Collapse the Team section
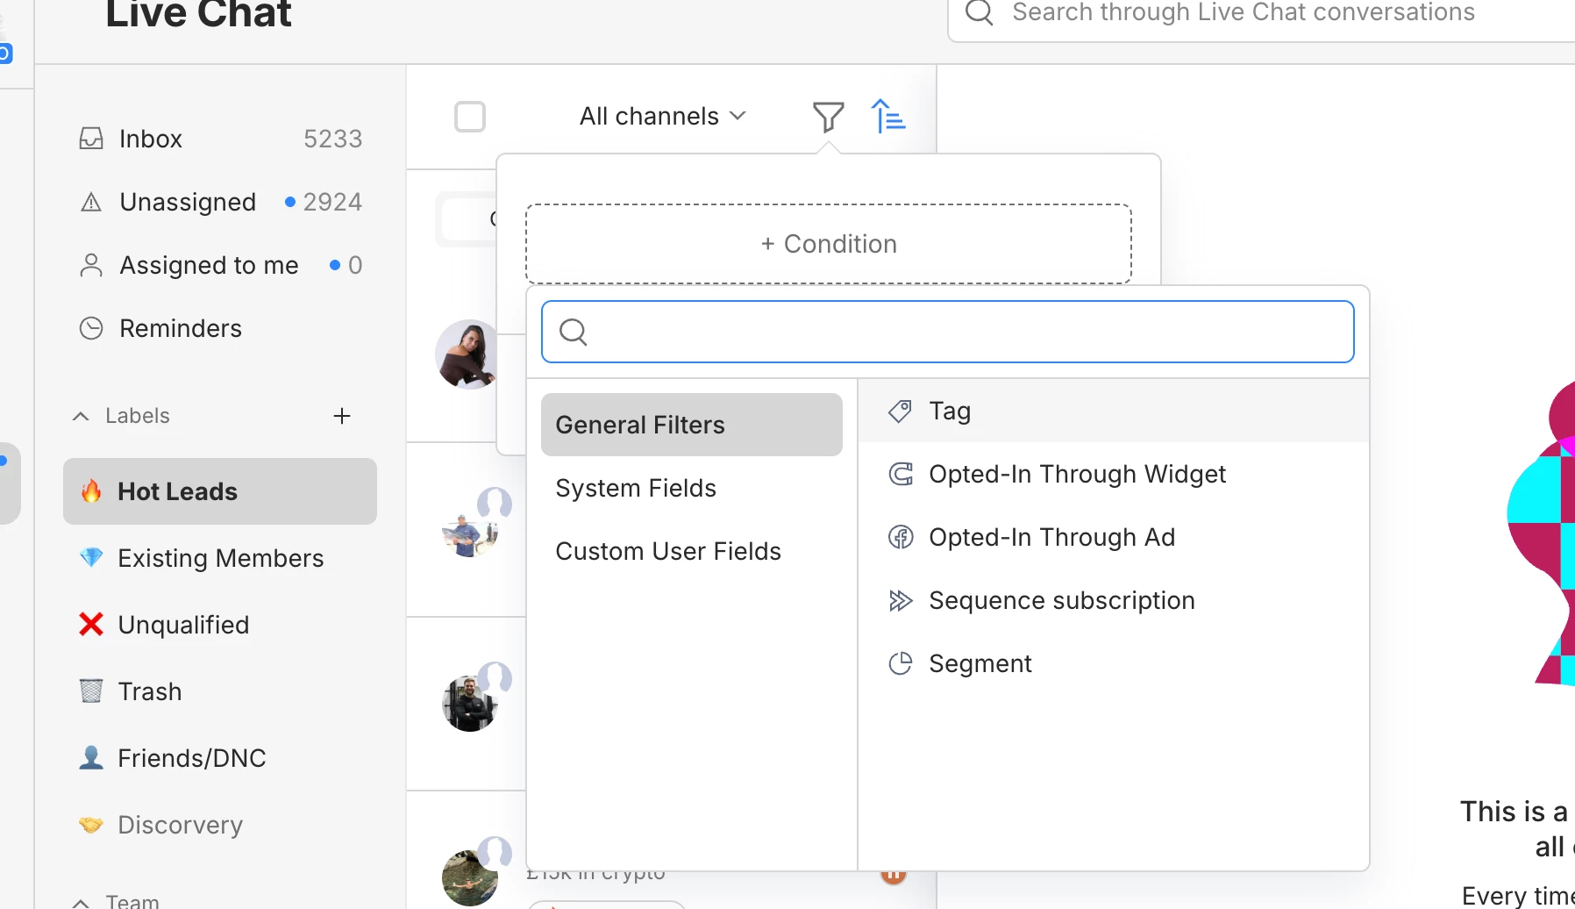 pyautogui.click(x=81, y=902)
